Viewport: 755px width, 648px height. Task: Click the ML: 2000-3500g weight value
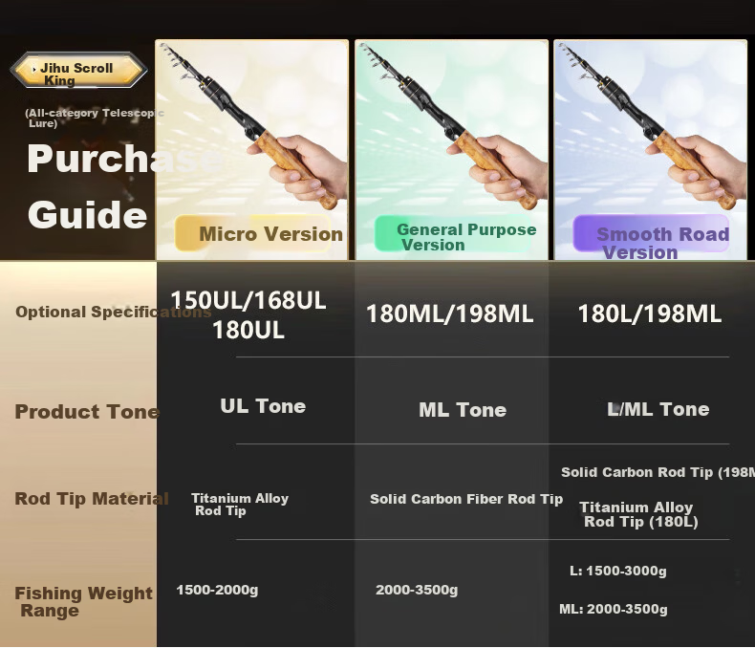614,609
